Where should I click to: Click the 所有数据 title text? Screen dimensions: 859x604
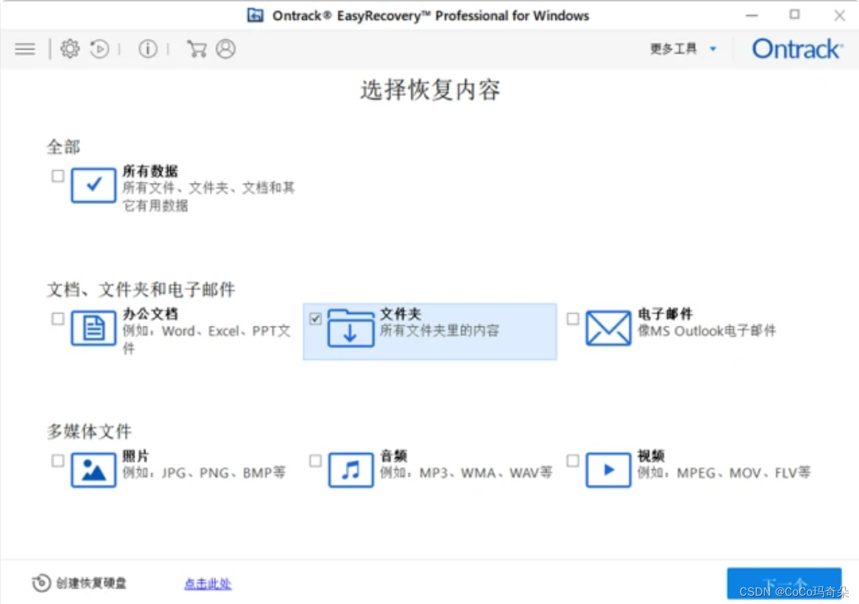[150, 171]
